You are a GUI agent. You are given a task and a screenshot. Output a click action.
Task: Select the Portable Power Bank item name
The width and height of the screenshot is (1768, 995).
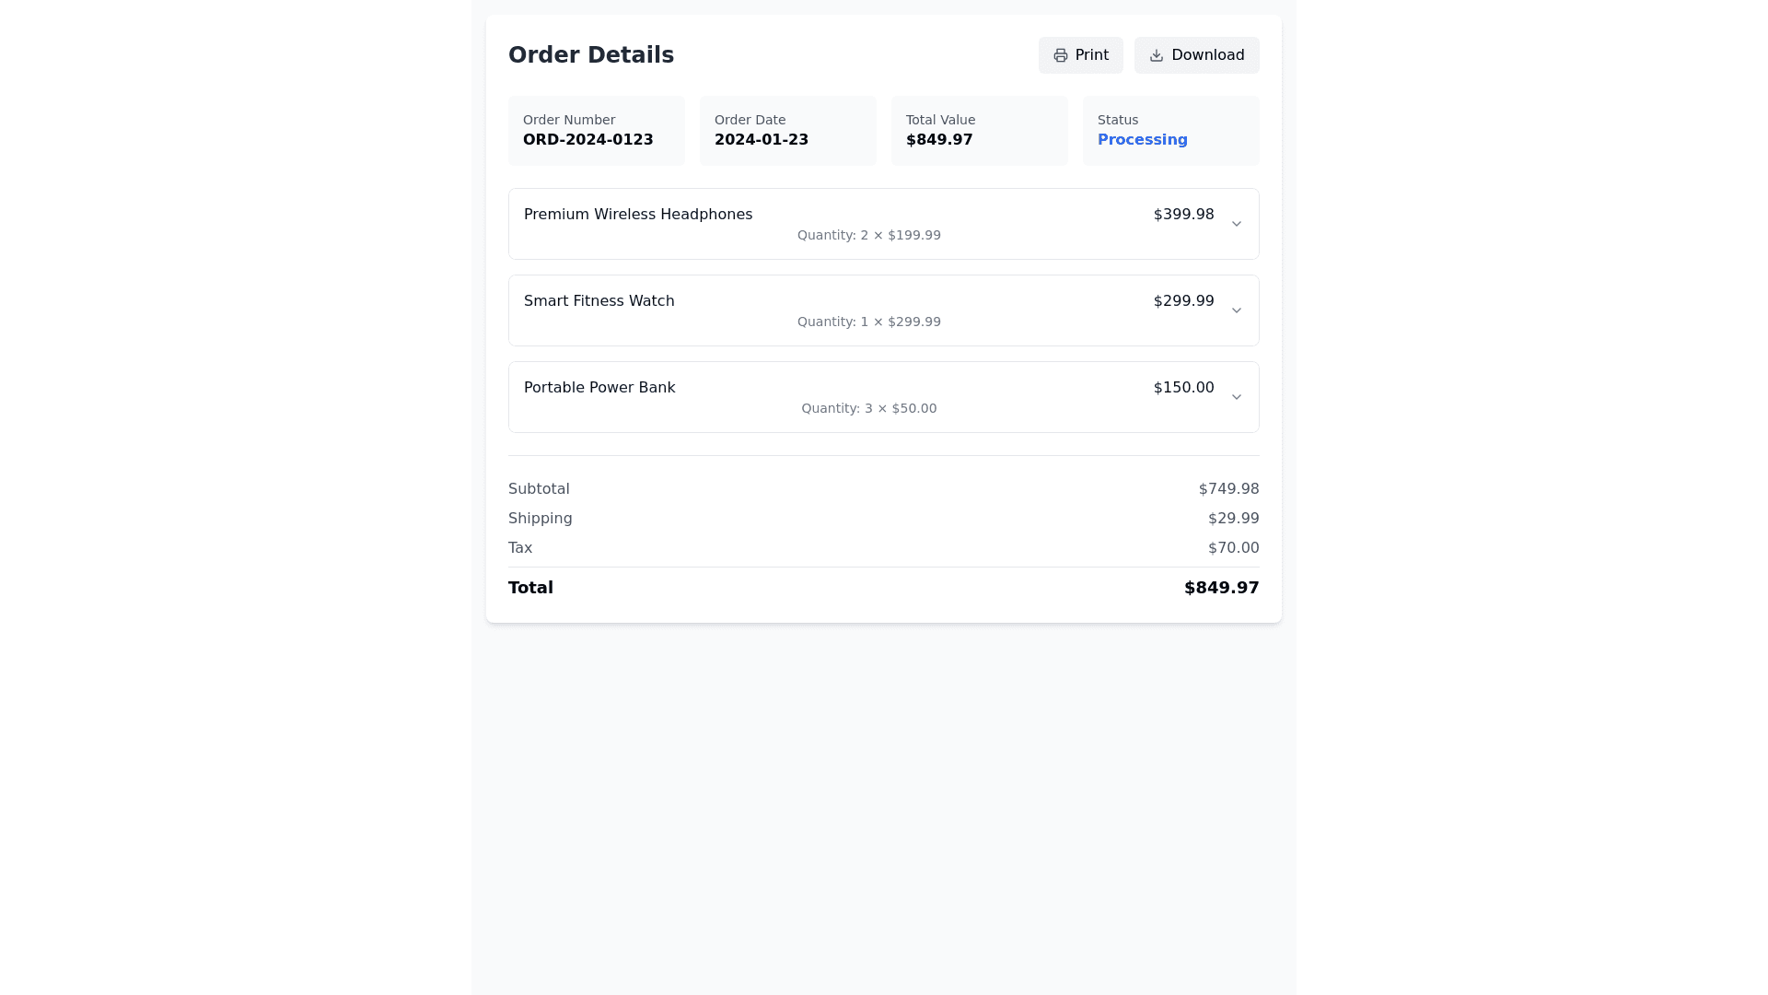(599, 388)
